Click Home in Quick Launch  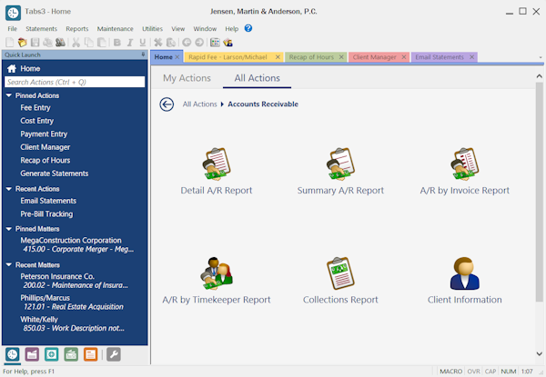click(30, 69)
